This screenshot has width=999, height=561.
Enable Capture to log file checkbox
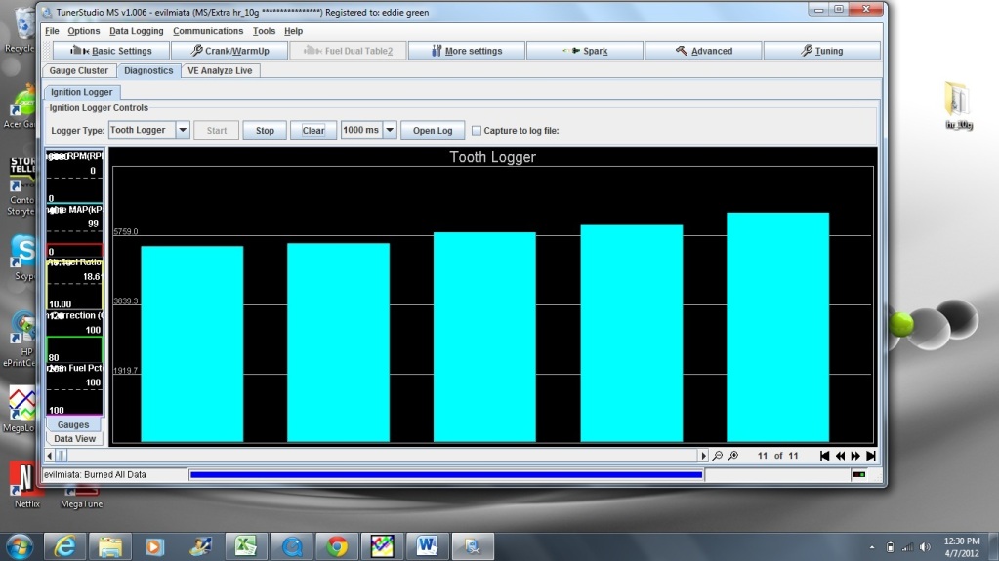coord(477,131)
